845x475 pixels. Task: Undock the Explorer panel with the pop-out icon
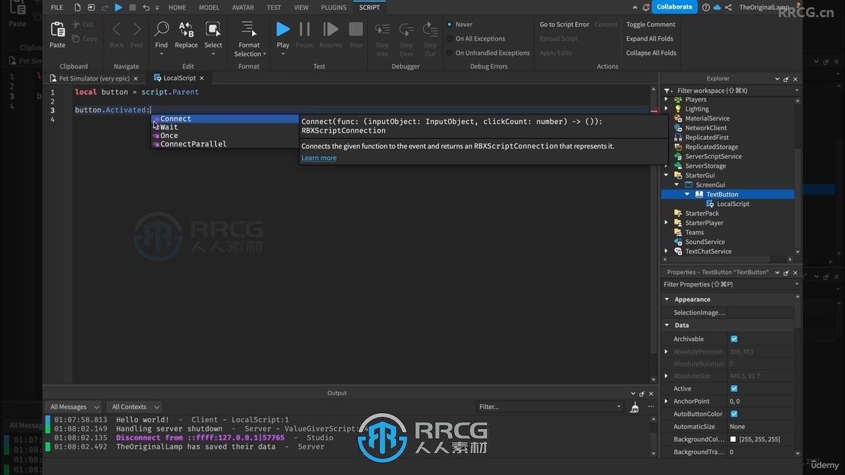pos(786,79)
